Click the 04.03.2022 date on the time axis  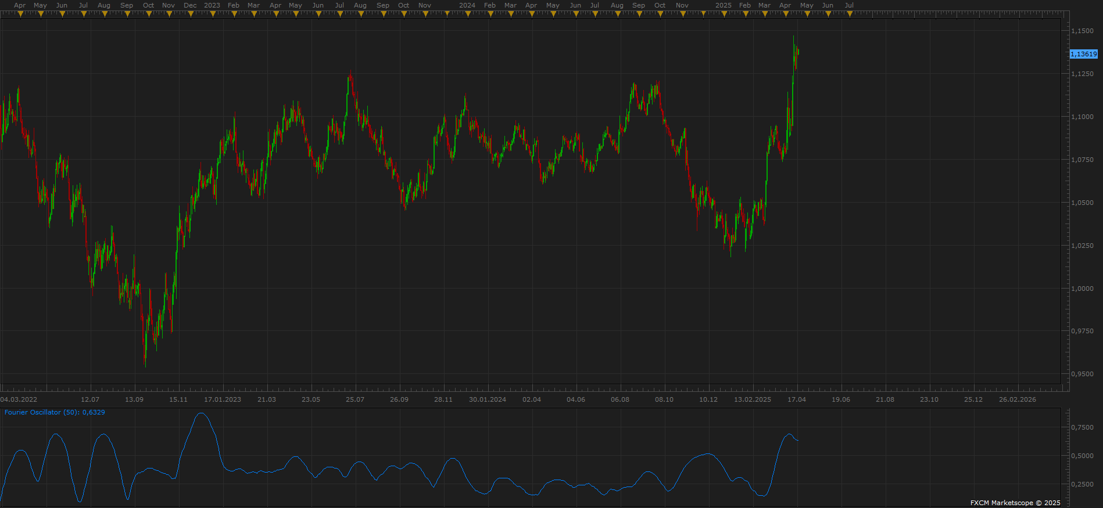coord(19,399)
